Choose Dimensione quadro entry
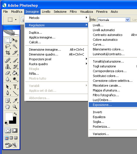 (56, 54)
